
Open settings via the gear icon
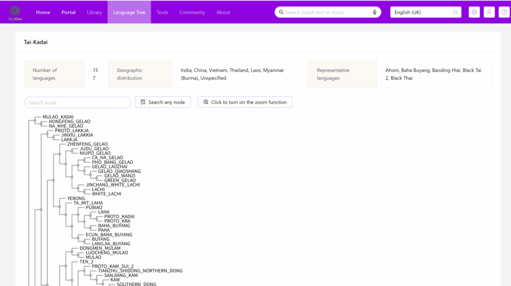click(x=474, y=12)
